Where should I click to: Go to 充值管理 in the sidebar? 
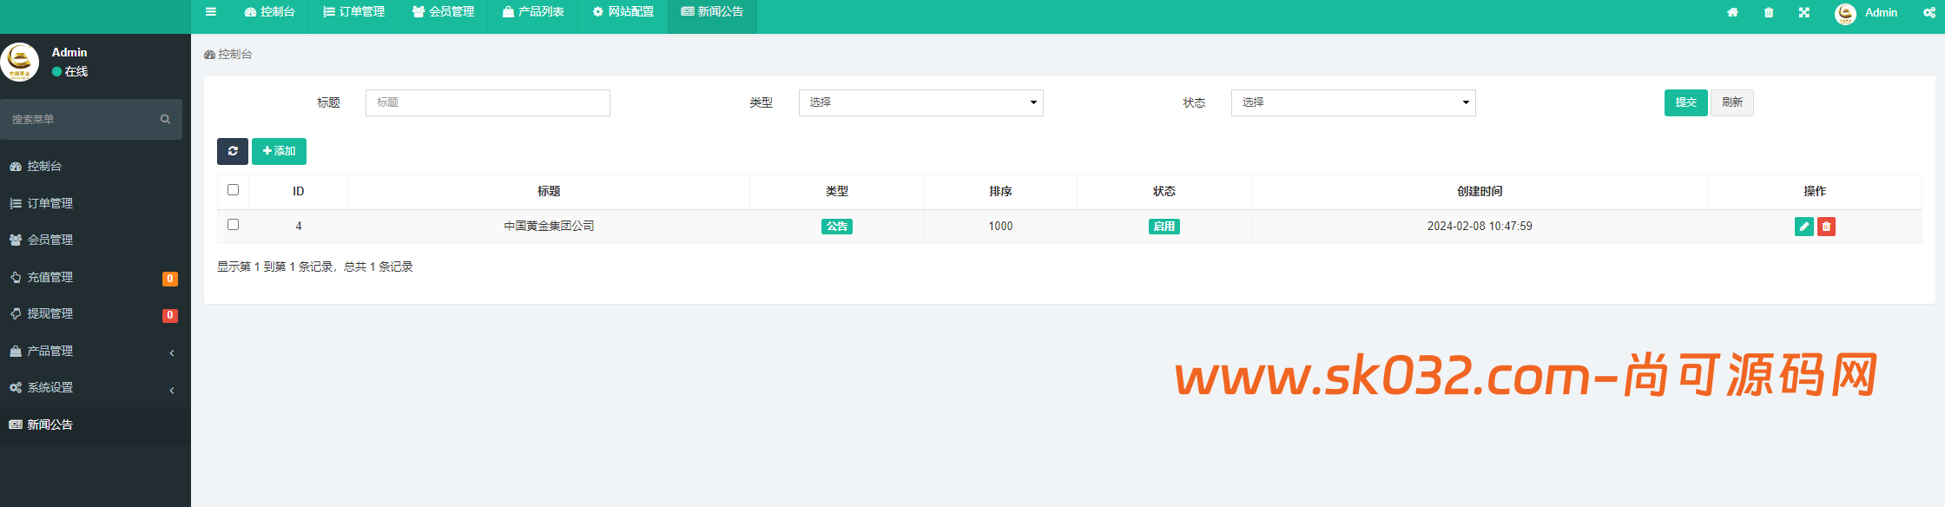[96, 277]
